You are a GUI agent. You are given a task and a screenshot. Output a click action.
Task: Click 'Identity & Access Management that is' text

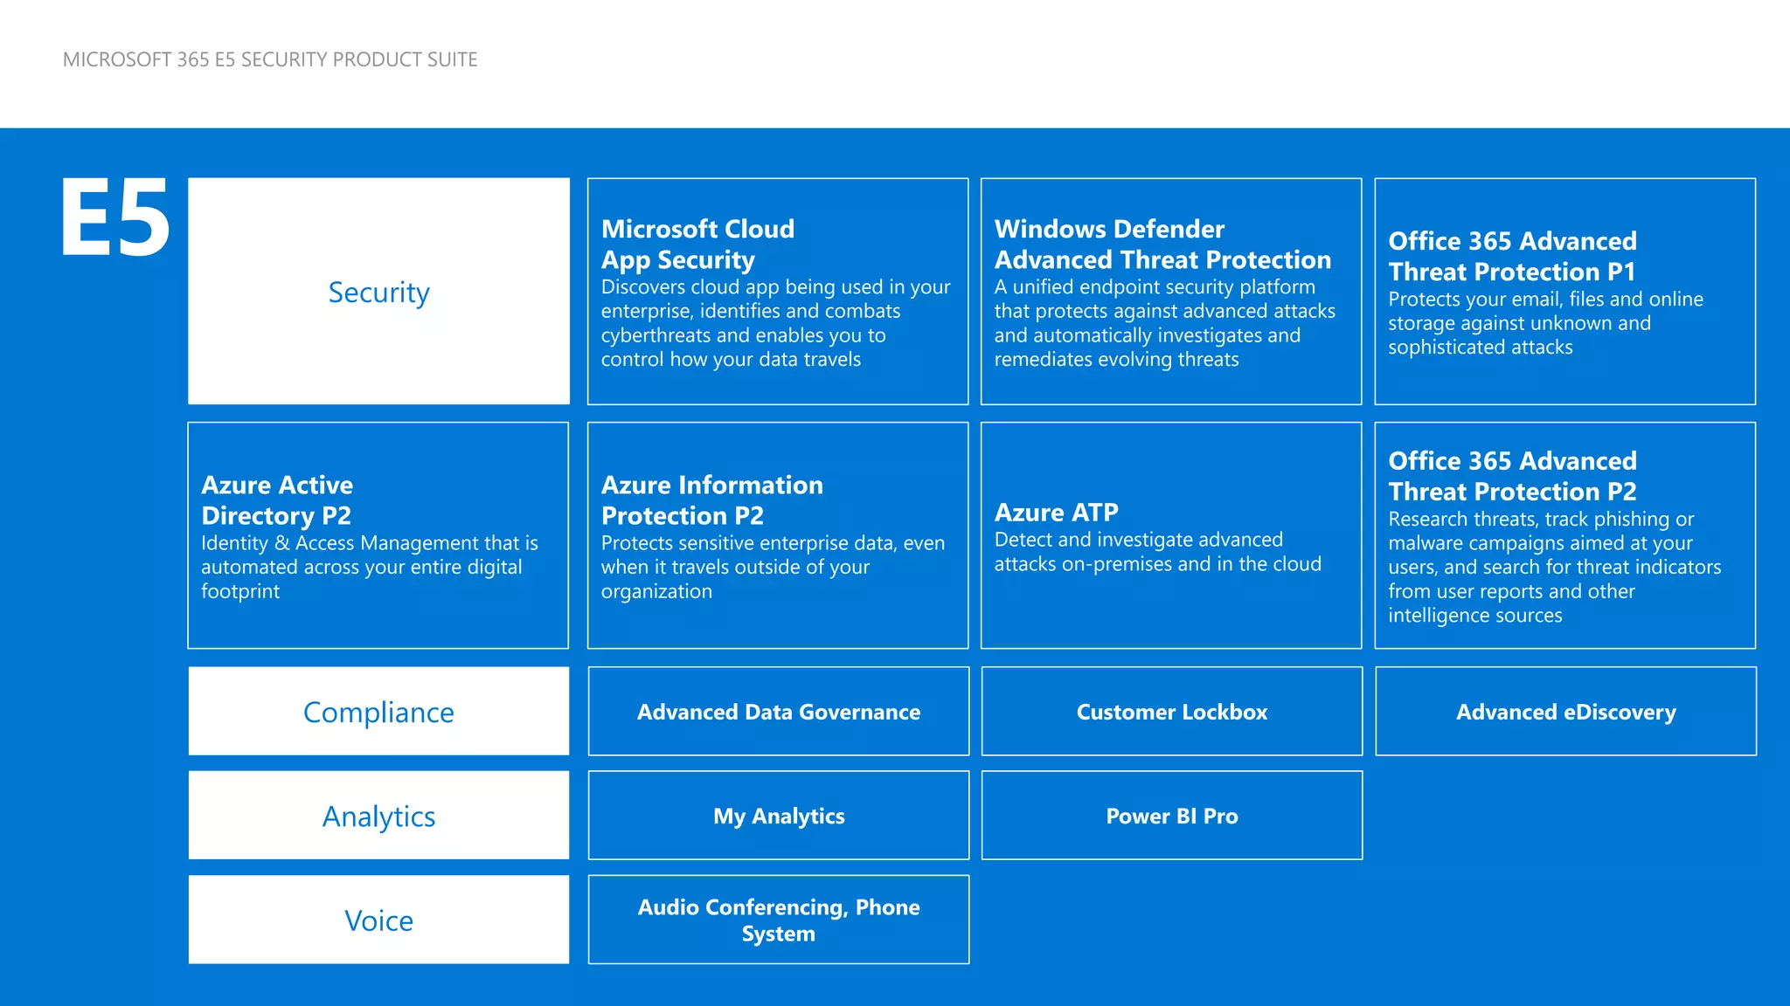370,543
